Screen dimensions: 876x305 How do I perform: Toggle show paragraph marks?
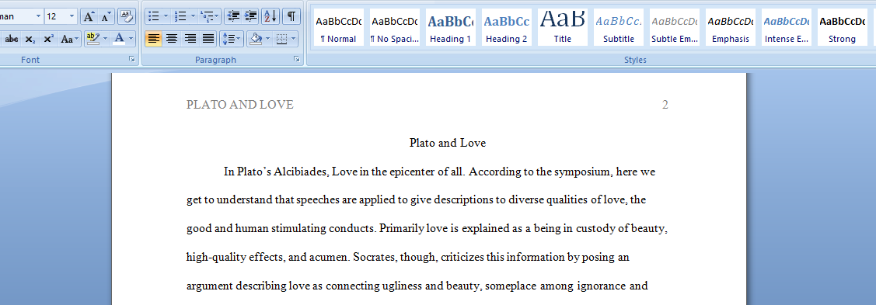tap(291, 16)
